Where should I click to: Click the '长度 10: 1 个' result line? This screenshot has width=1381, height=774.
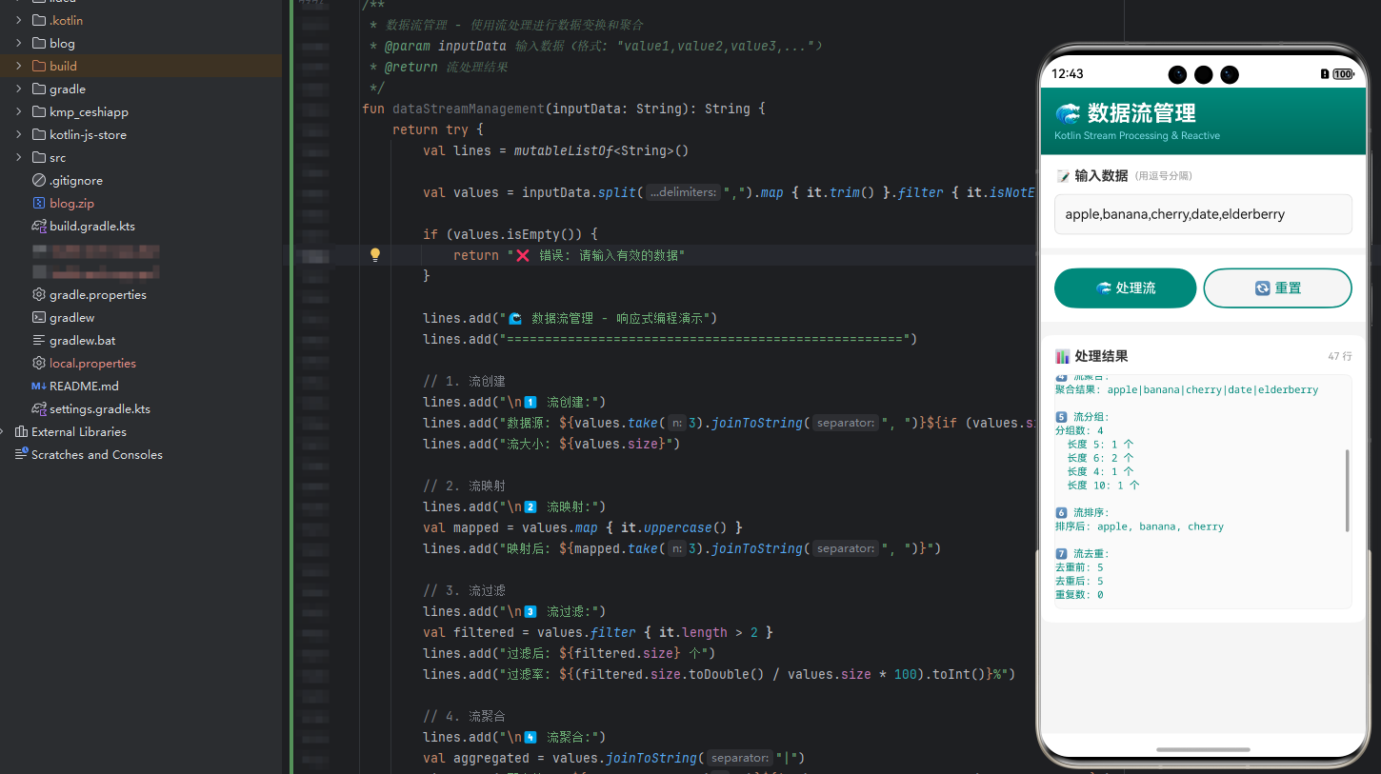pos(1103,486)
